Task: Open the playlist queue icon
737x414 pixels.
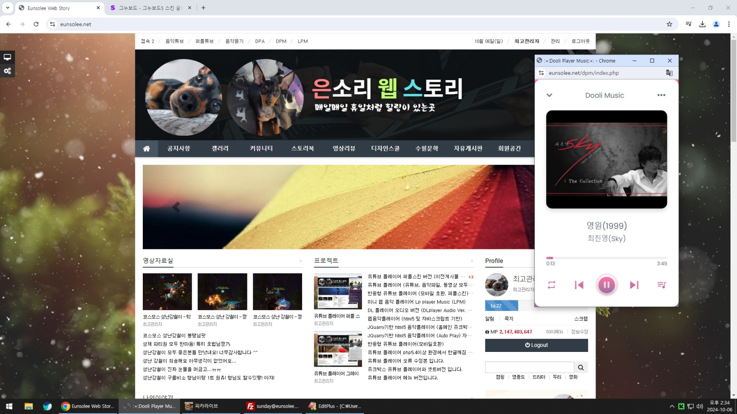Action: (661, 285)
